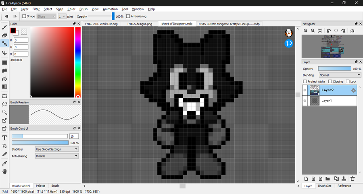Screen dimensions: 363x194
Task: Switch to FNAS 2 DC Work List.png tab
Action: 101,24
